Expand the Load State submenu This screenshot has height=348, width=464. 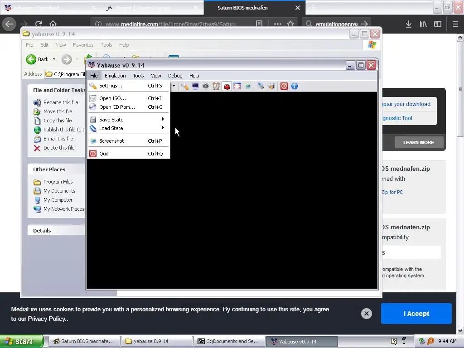tap(129, 128)
